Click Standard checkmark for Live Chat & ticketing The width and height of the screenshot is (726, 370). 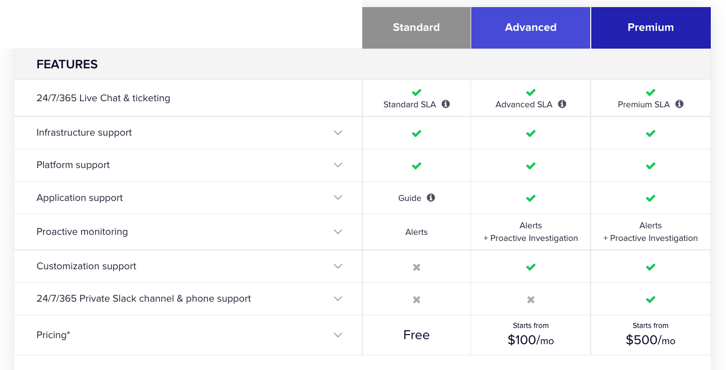click(x=416, y=92)
